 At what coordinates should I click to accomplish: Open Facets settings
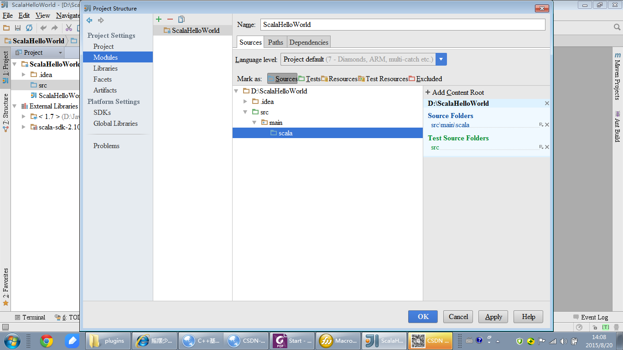pos(103,79)
